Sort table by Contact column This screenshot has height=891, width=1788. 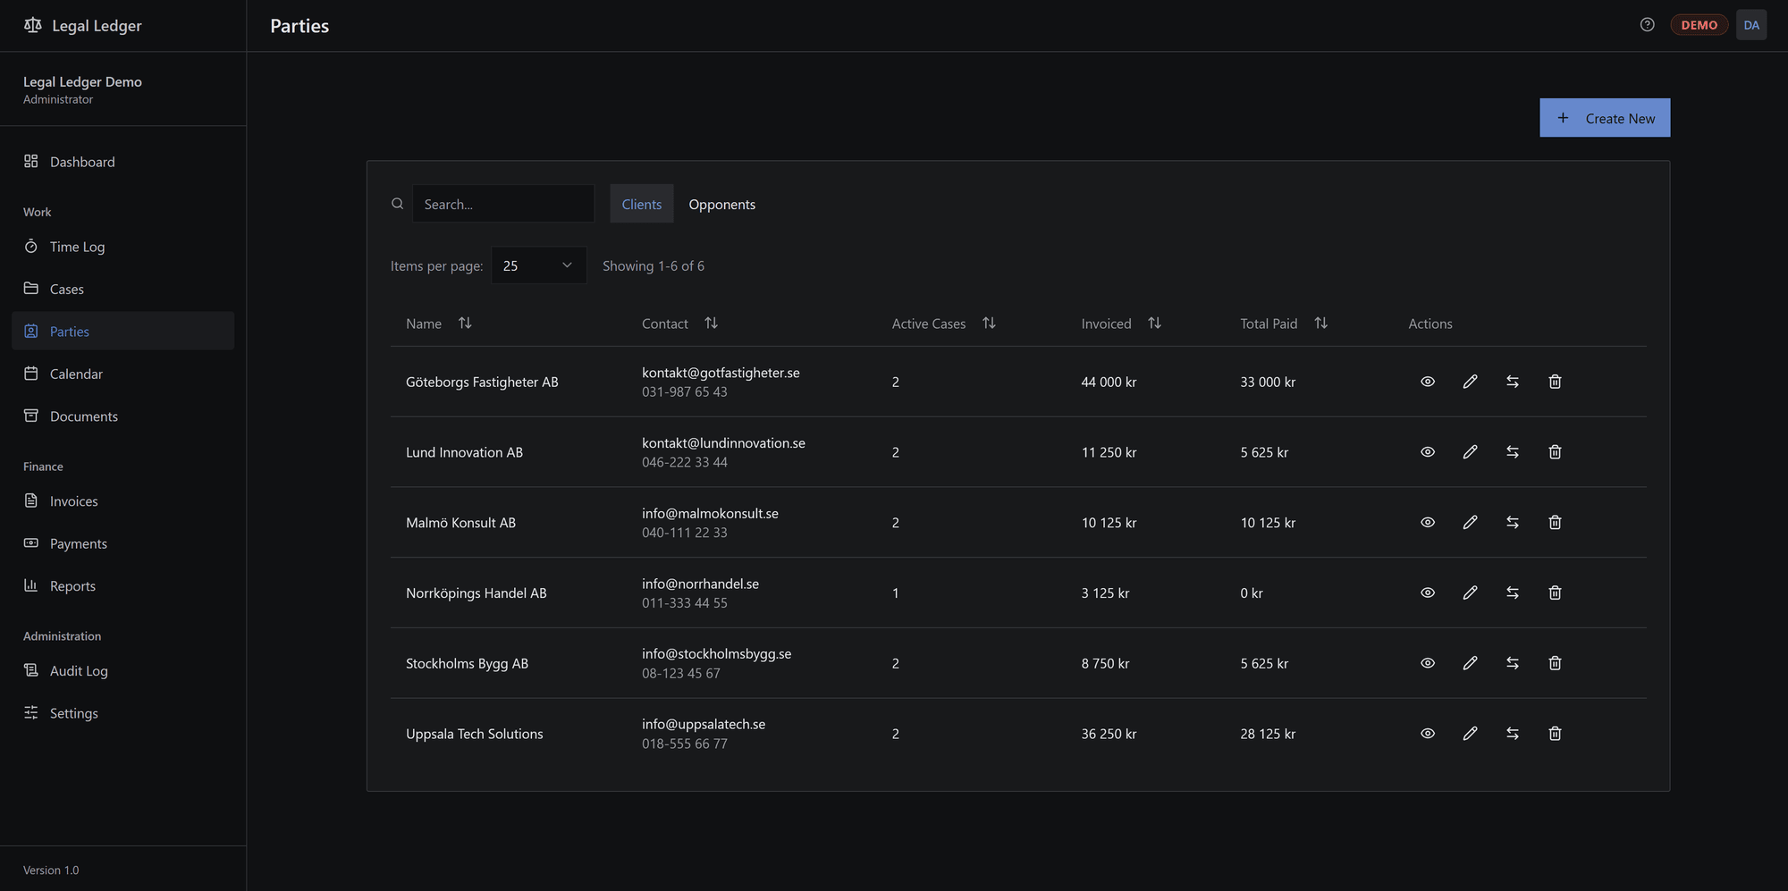(711, 324)
